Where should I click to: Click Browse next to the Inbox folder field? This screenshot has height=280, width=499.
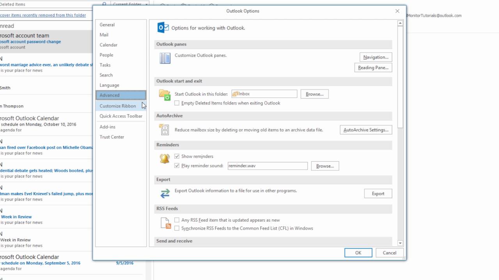(x=315, y=94)
